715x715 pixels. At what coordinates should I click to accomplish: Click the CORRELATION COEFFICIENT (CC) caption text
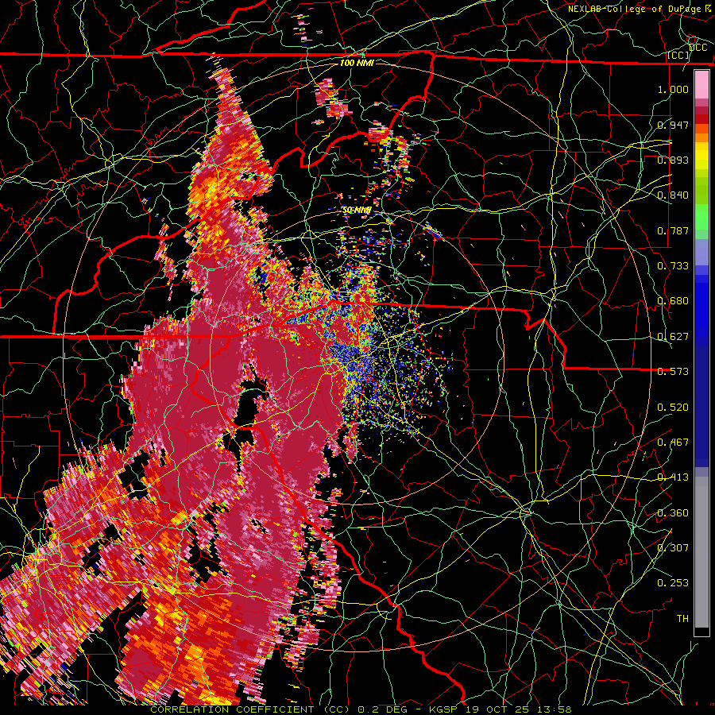tap(250, 709)
